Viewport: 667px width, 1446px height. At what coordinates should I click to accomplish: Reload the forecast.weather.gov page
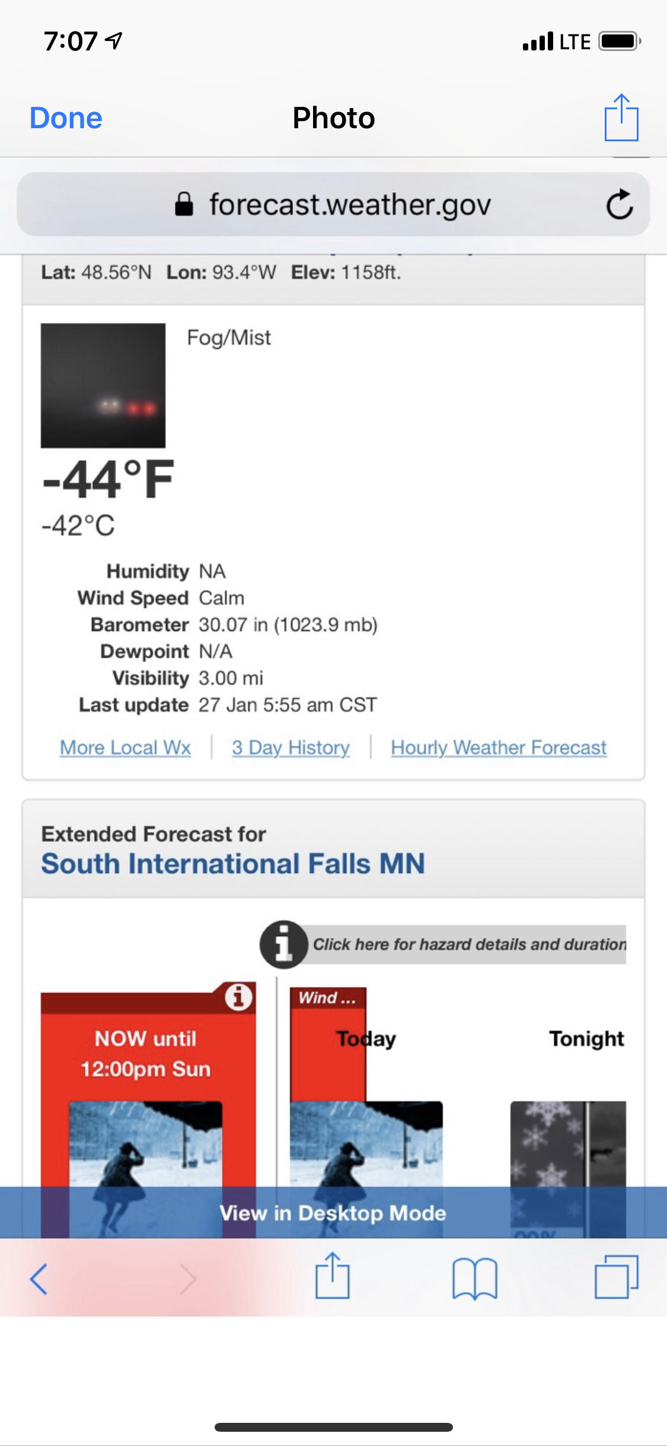point(620,205)
